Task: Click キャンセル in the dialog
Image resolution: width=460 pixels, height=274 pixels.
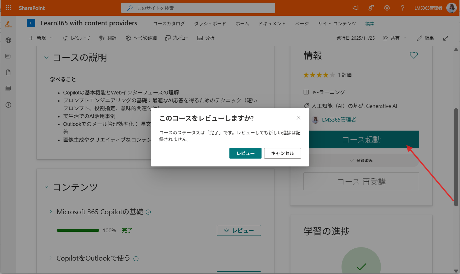Action: (x=283, y=153)
